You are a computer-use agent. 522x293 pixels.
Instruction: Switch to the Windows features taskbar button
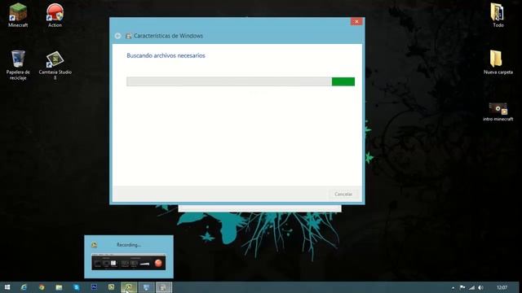click(163, 287)
